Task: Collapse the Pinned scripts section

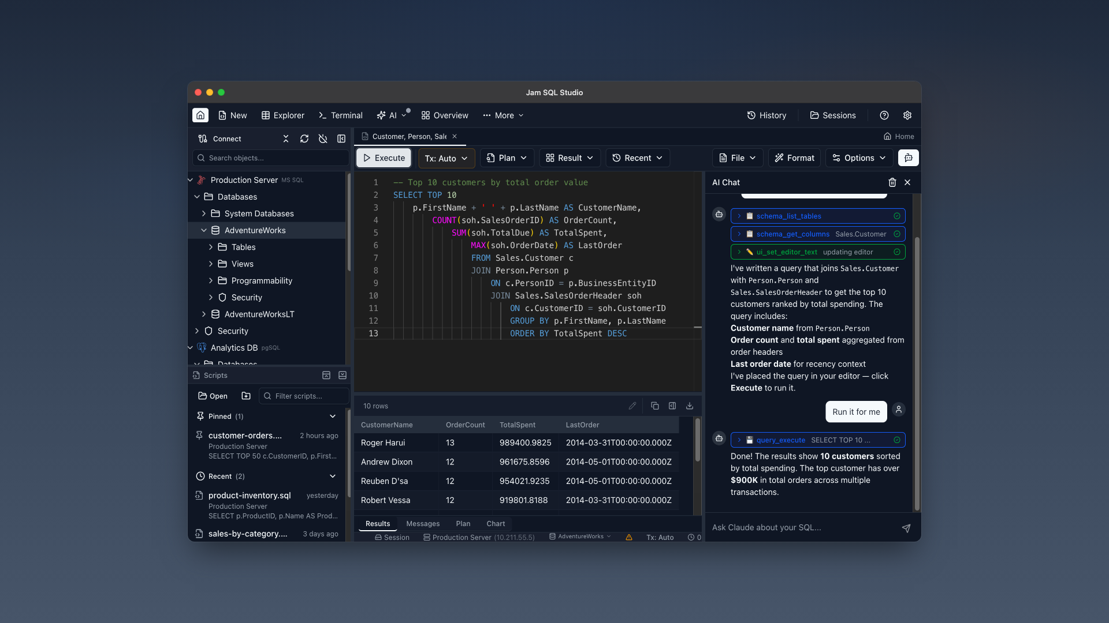Action: click(333, 416)
